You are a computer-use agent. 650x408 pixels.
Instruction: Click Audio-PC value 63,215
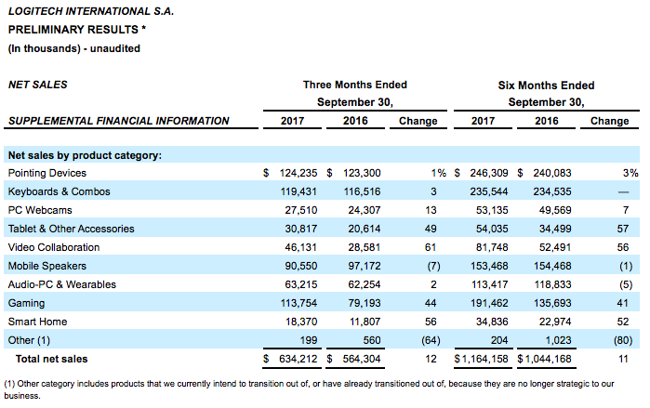301,284
